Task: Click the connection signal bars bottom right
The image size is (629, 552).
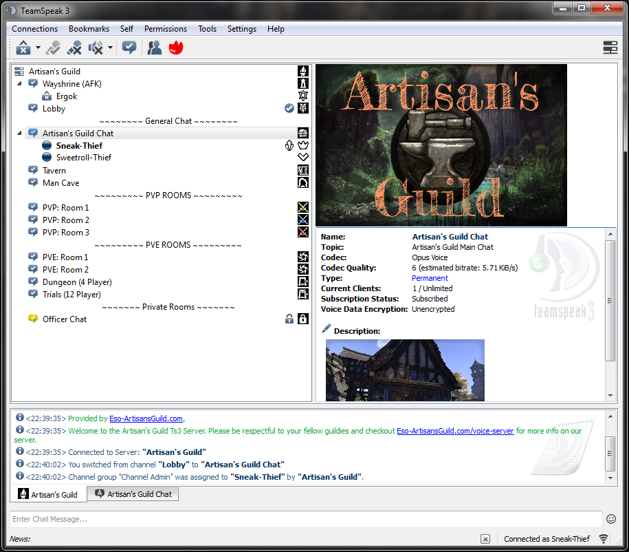Action: (603, 539)
